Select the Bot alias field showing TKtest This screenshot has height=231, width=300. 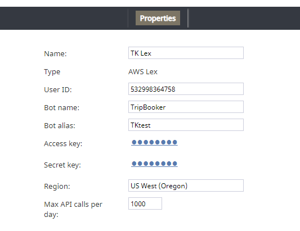click(186, 125)
